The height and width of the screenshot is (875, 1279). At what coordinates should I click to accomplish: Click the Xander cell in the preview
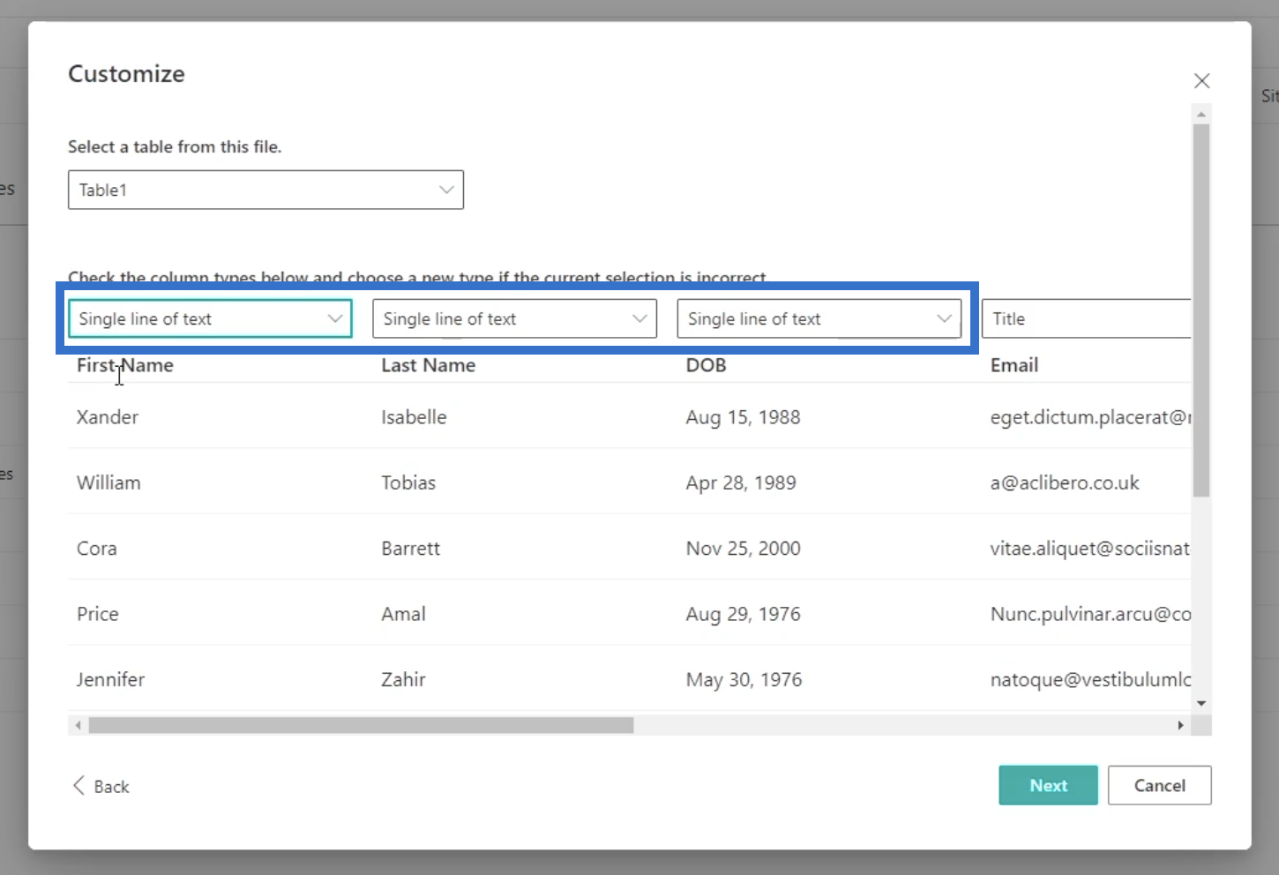pyautogui.click(x=108, y=417)
